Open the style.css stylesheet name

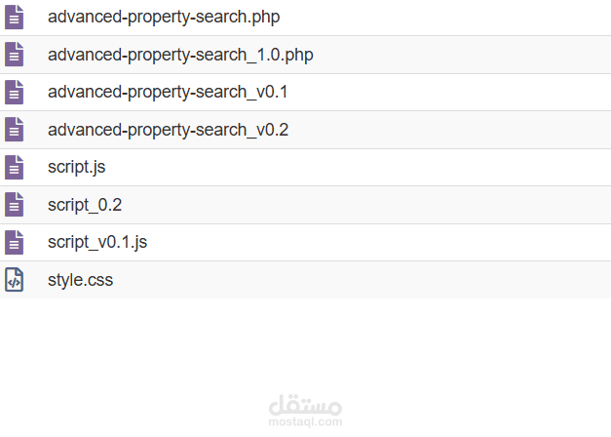point(80,280)
